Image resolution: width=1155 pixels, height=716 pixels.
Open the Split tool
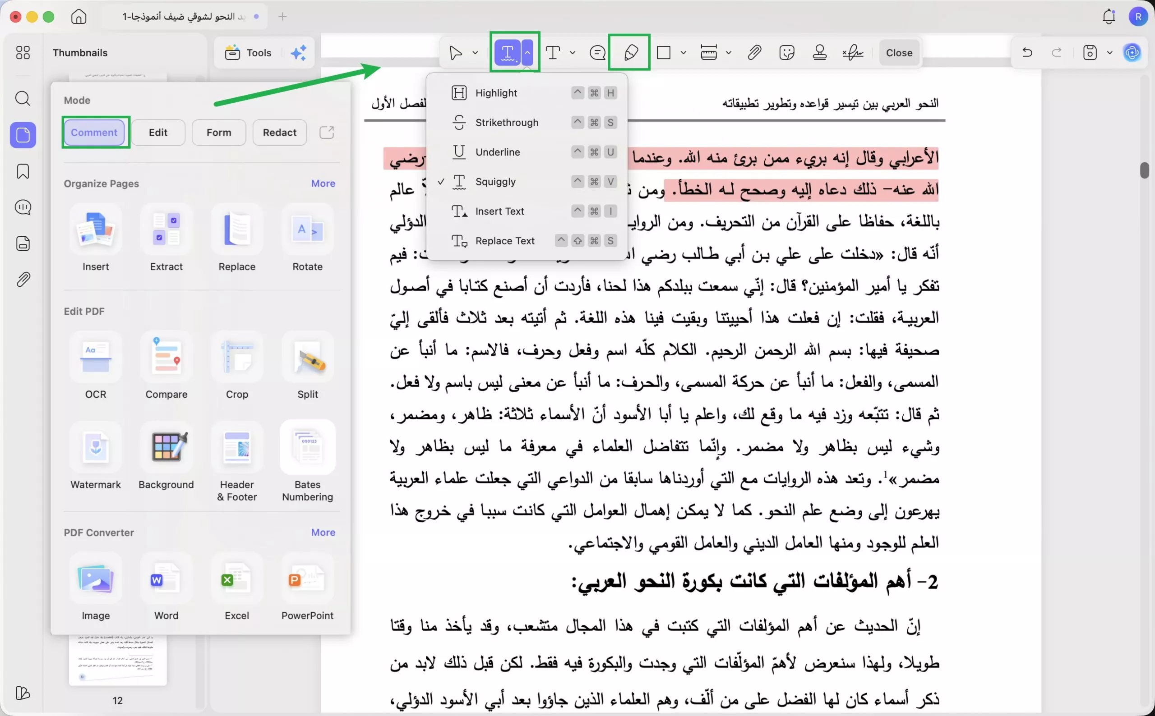307,366
